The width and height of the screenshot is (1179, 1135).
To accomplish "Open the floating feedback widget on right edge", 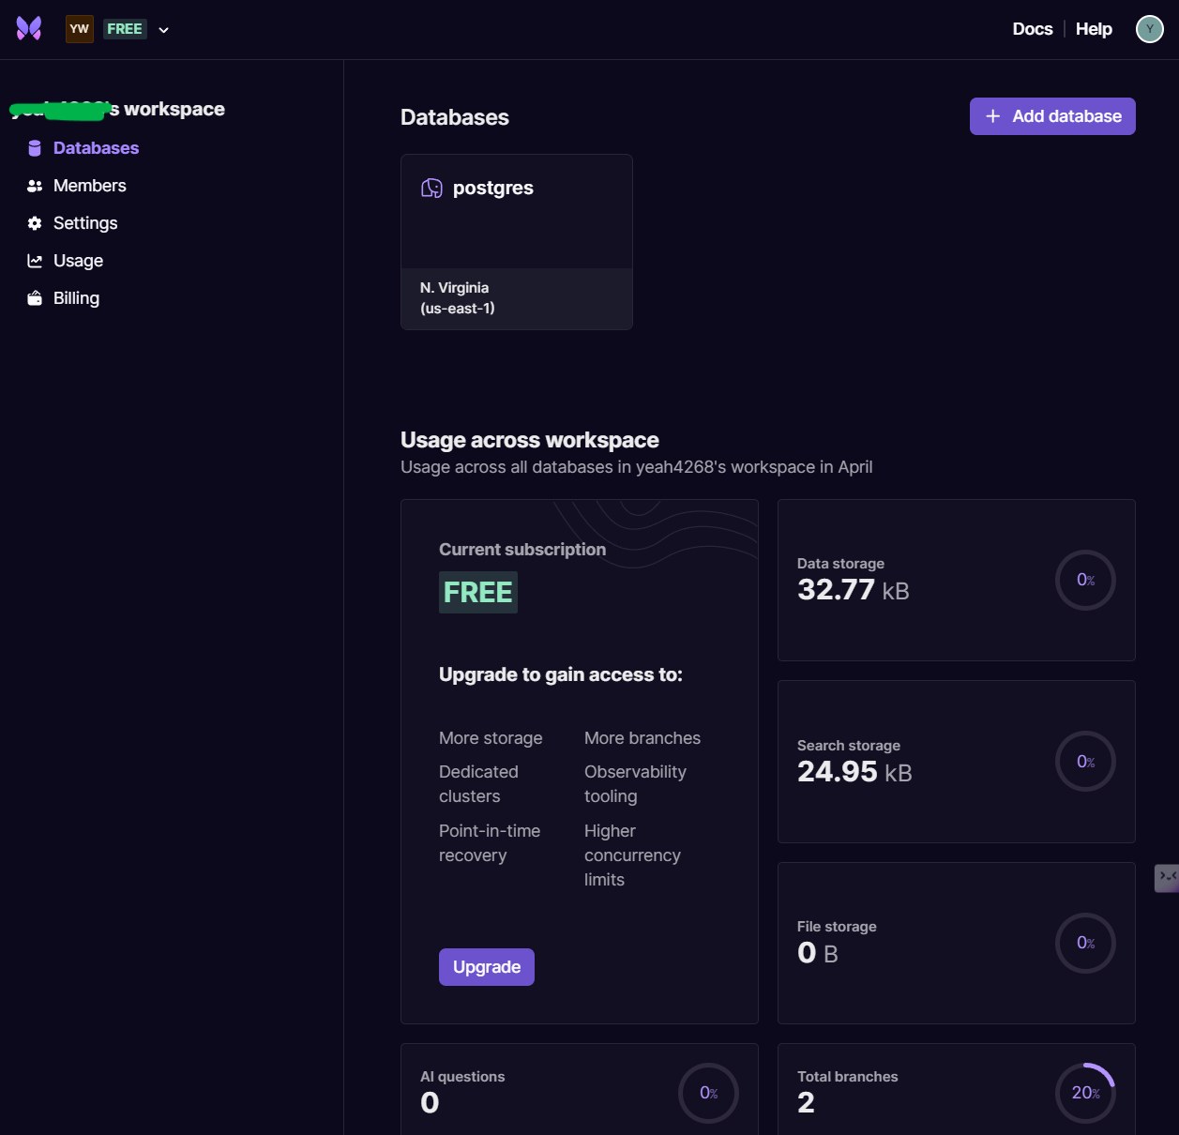I will (1167, 878).
